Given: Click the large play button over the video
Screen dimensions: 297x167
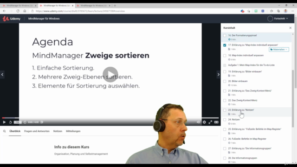Looking at the screenshot, I should tap(110, 74).
